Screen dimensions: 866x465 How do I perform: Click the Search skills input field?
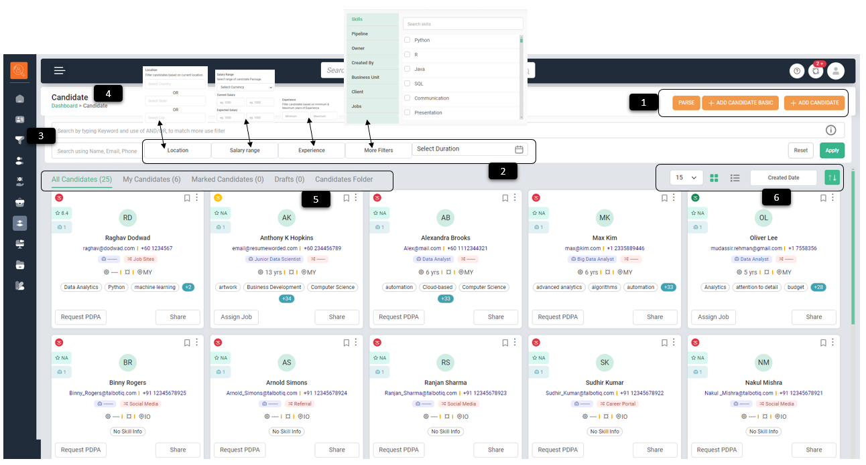(462, 24)
